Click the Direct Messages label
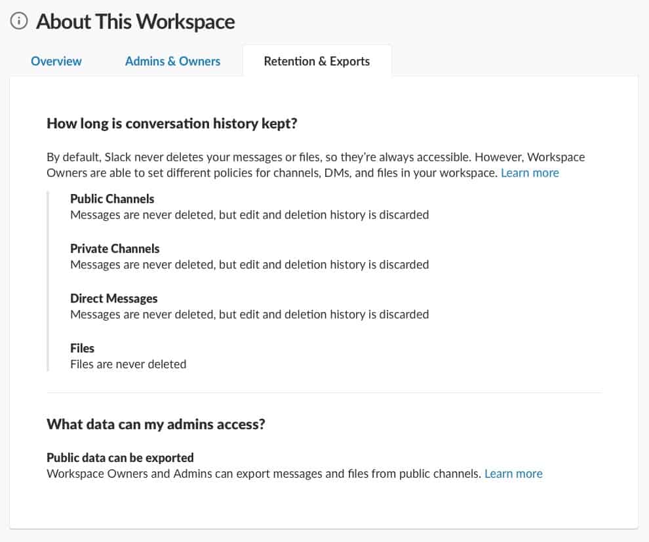The width and height of the screenshot is (649, 542). tap(114, 298)
